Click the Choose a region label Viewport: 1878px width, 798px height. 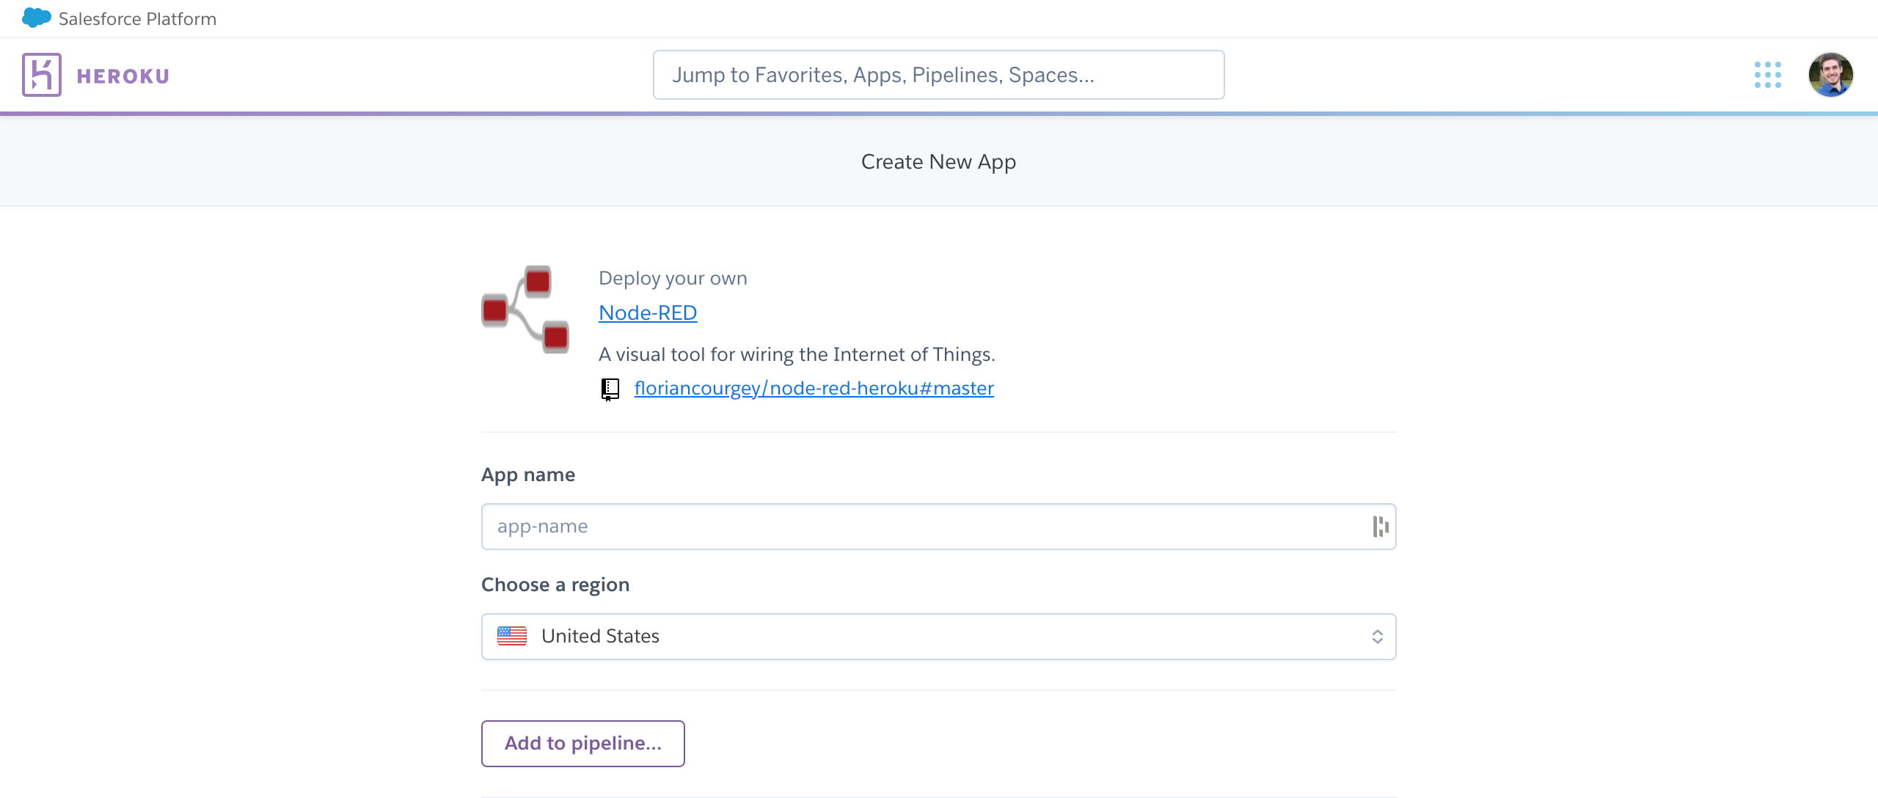click(x=555, y=585)
